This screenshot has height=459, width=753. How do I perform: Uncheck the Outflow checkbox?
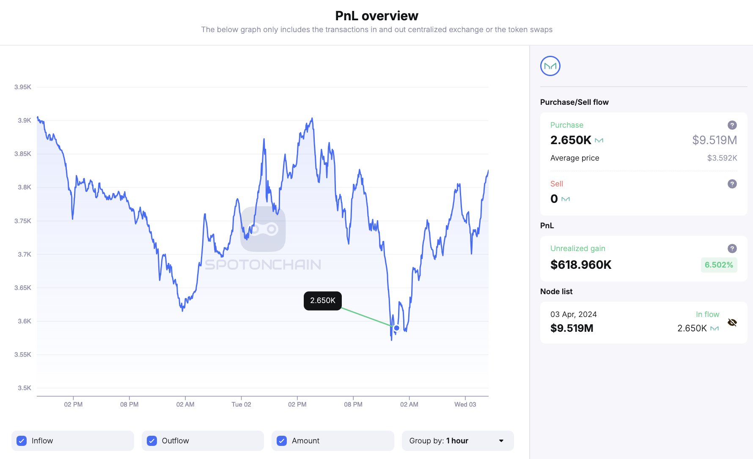(x=152, y=441)
